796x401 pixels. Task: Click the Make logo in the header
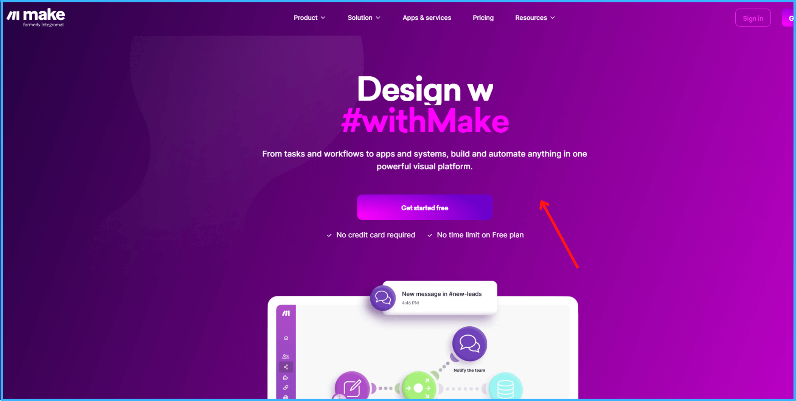pos(36,18)
